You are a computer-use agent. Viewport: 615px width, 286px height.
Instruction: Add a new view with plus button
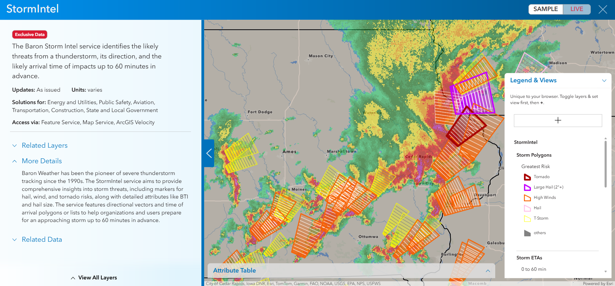(558, 120)
